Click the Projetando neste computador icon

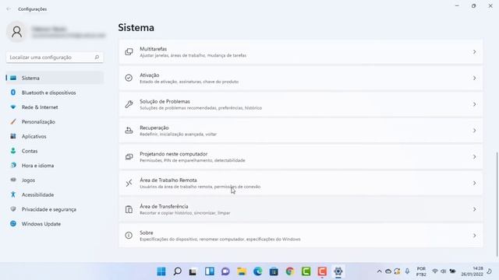[x=129, y=157]
